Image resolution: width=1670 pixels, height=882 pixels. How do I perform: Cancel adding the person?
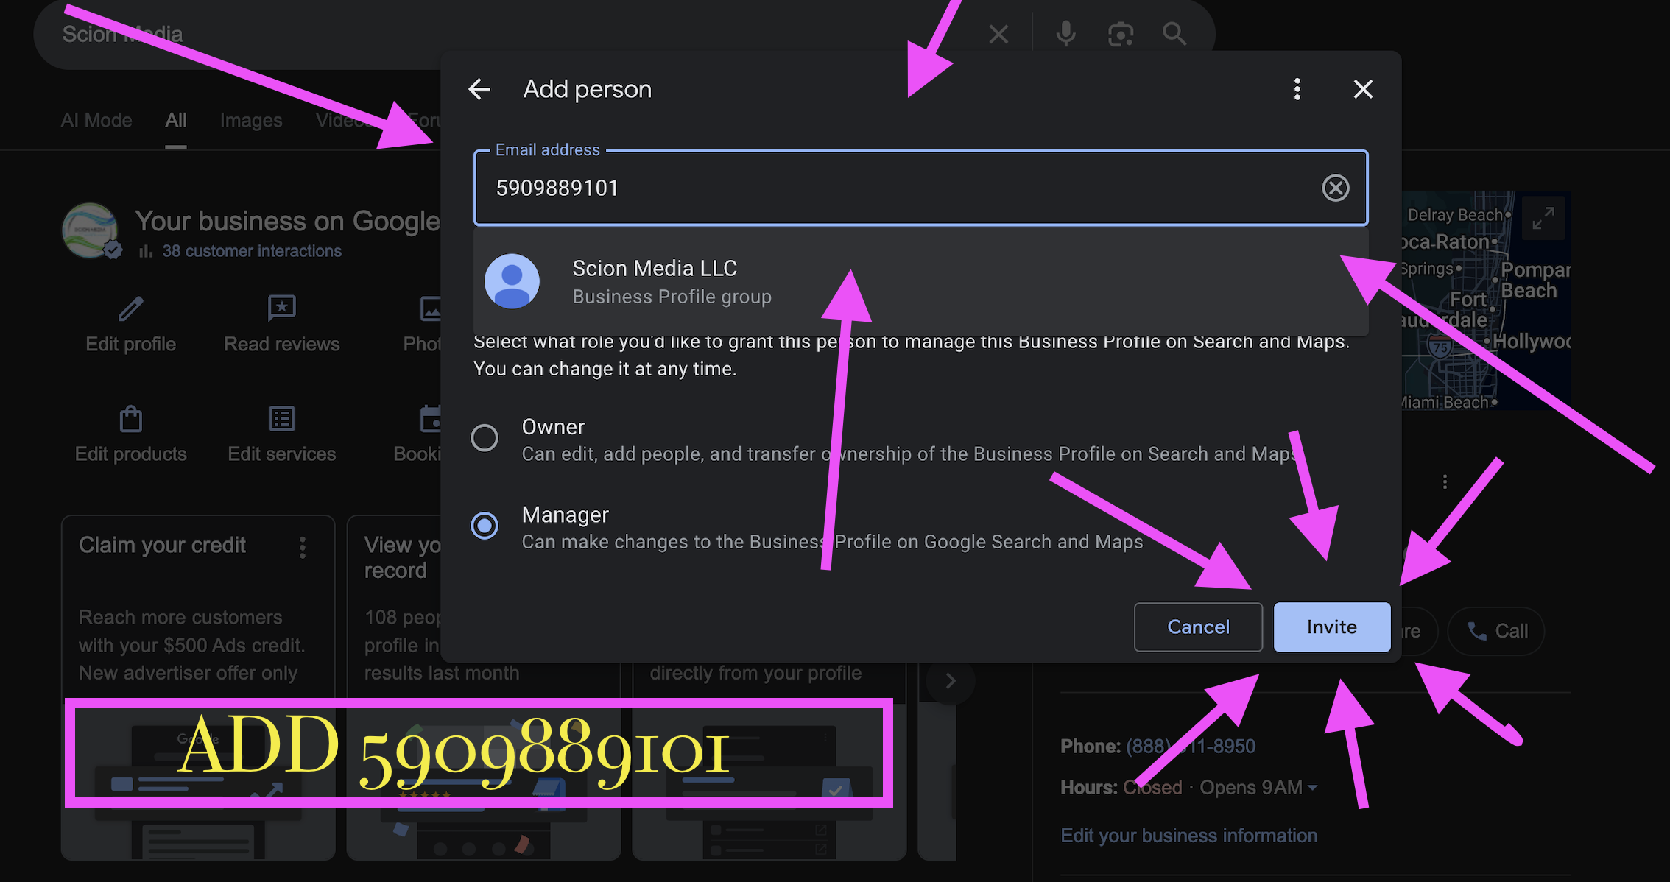tap(1198, 627)
